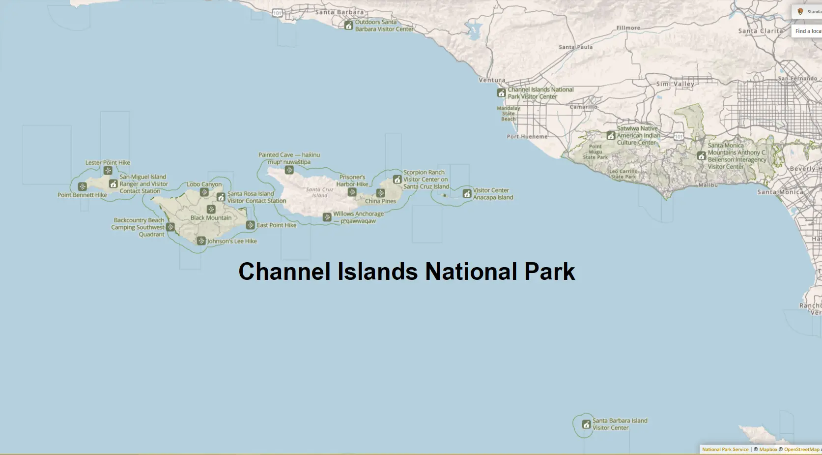Click the Lobo Canyon marker icon

(x=204, y=192)
